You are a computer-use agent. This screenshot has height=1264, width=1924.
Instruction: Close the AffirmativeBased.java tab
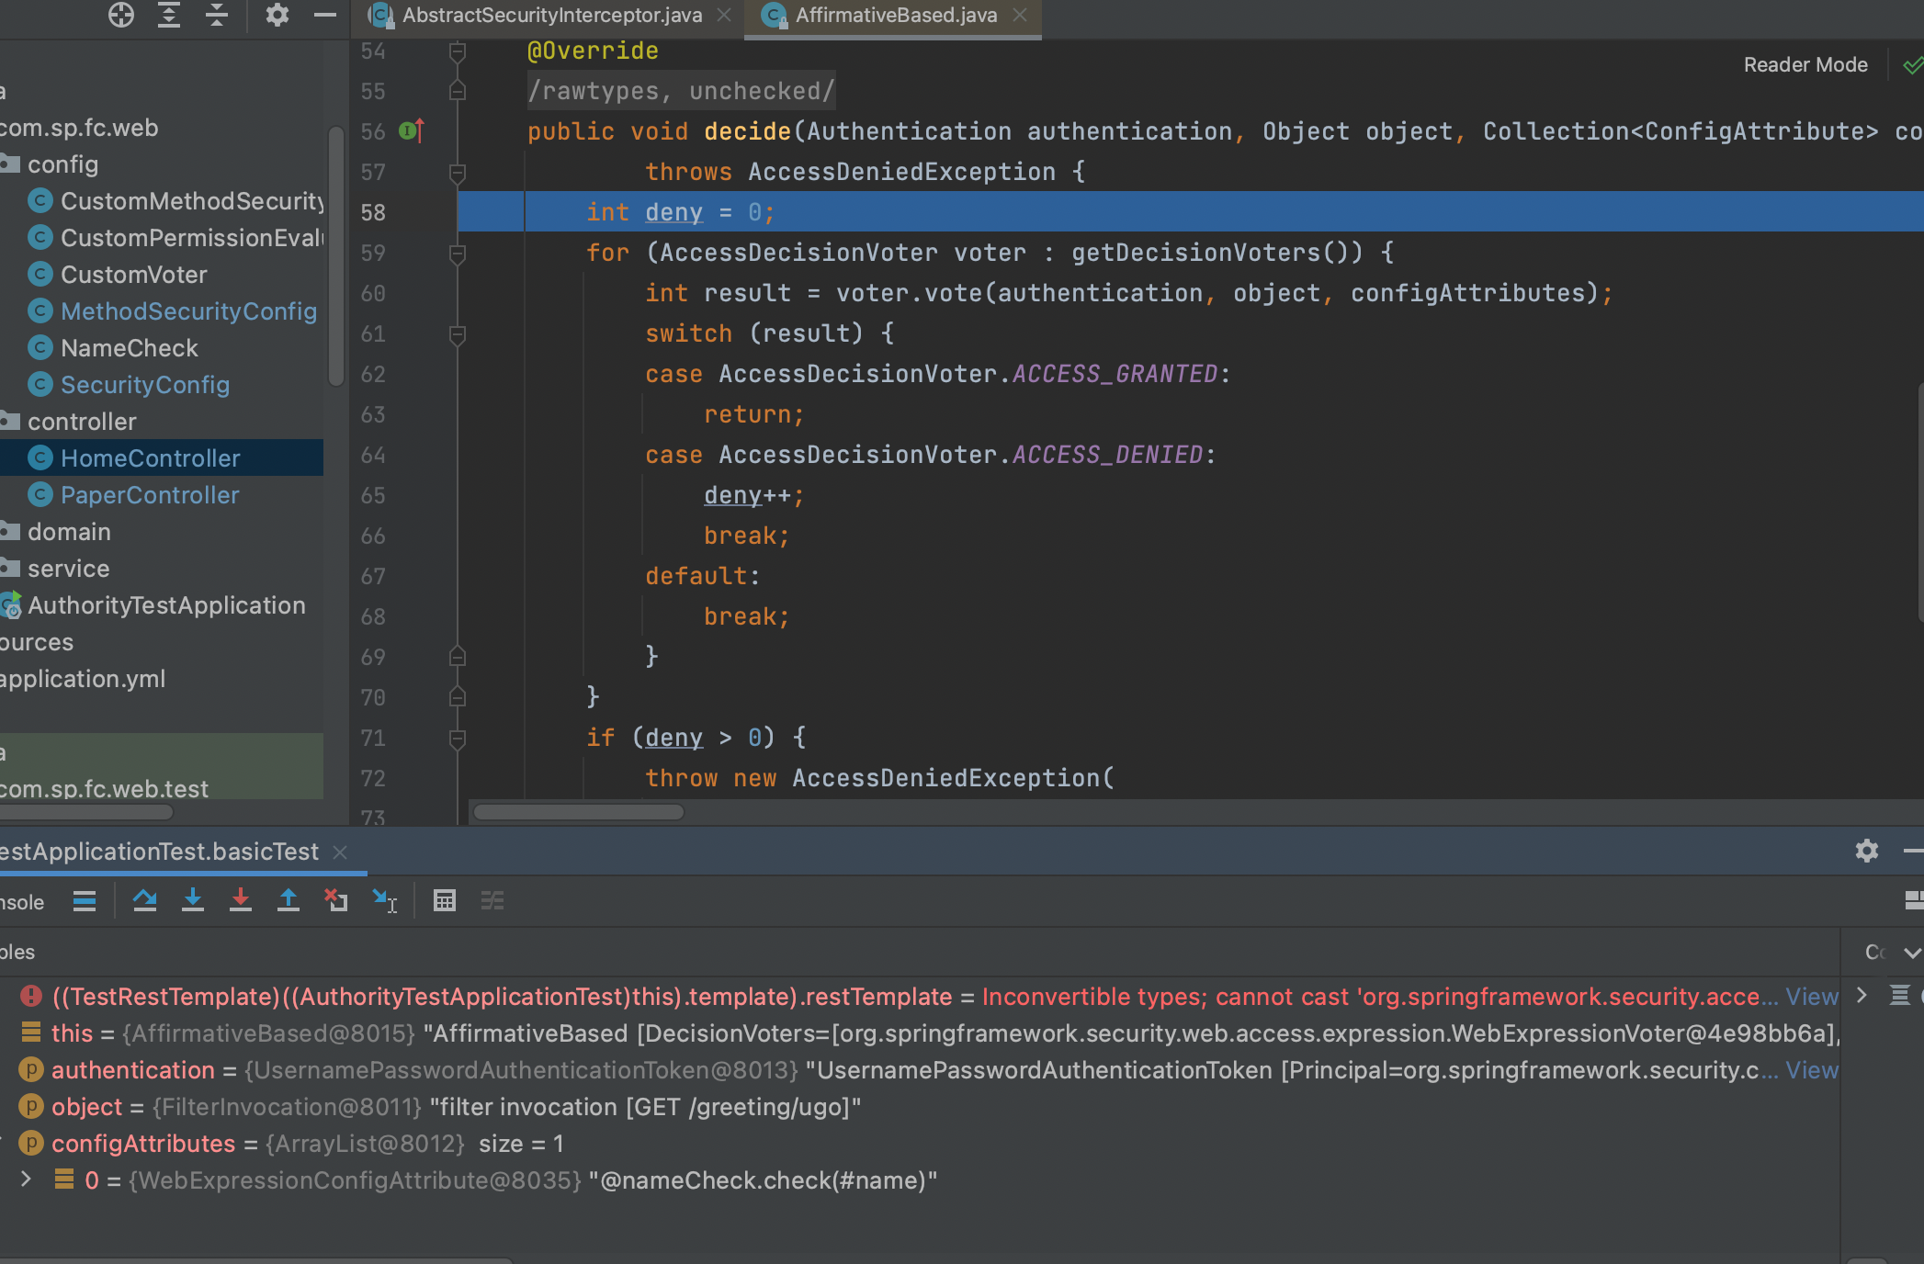click(1020, 15)
